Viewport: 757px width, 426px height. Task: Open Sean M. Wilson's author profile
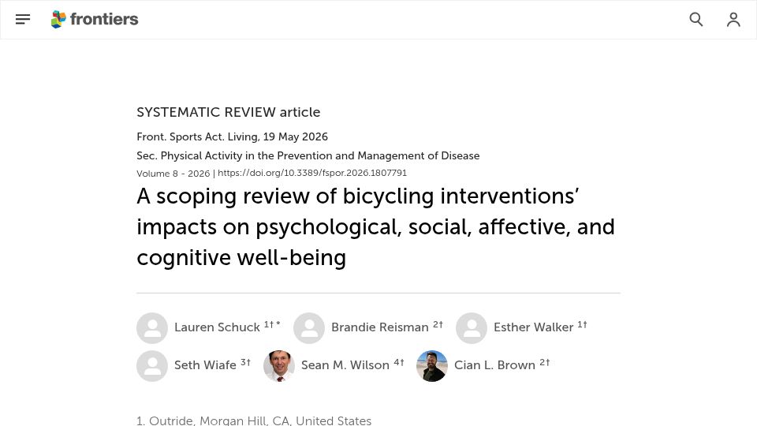[x=345, y=364]
